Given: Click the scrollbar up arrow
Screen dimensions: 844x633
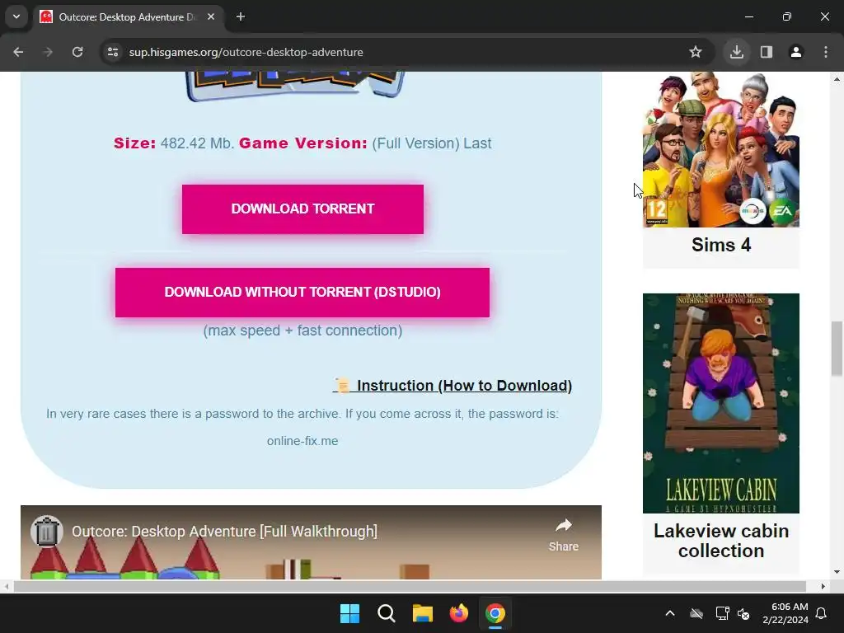Looking at the screenshot, I should tap(837, 79).
